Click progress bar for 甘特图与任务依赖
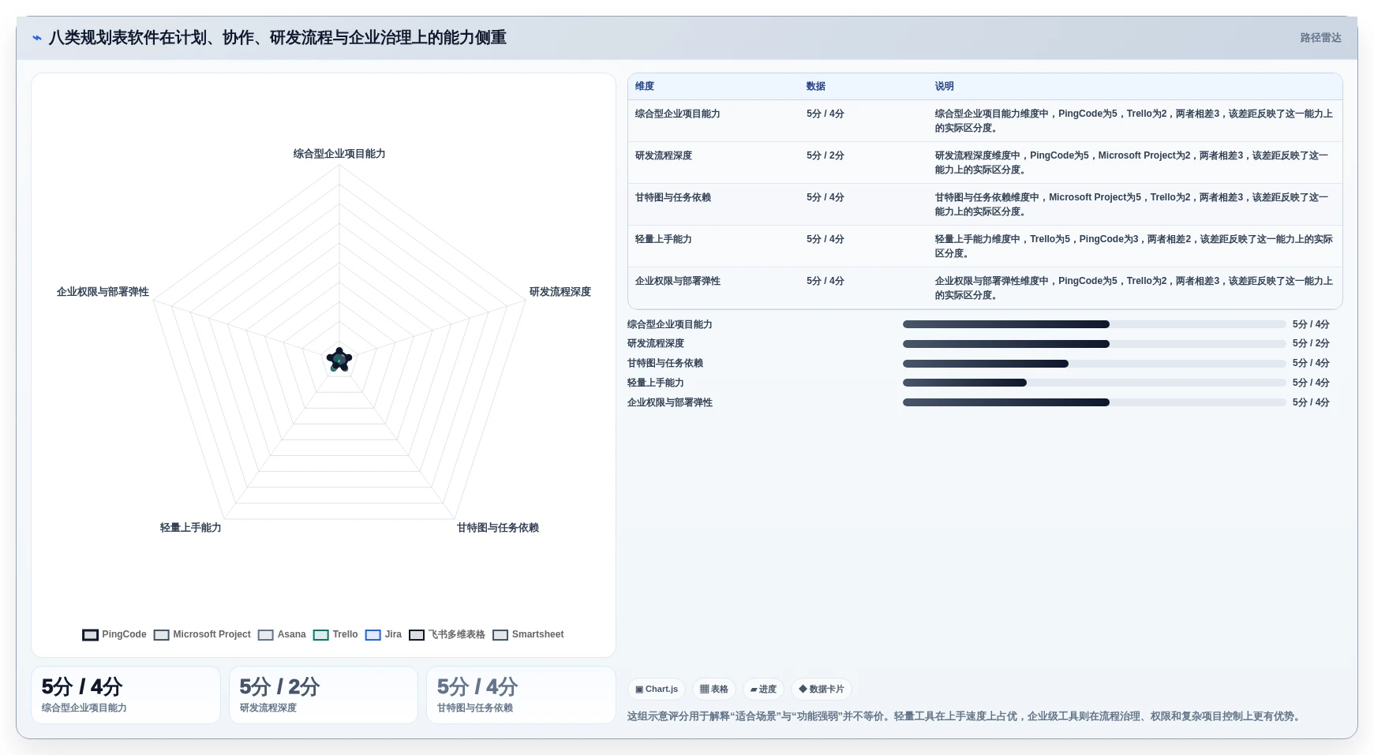Screen dimensions: 1374x755 coord(1095,364)
